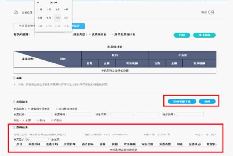Click the circled arrow icon at top right
233x156 pixels.
tap(211, 12)
